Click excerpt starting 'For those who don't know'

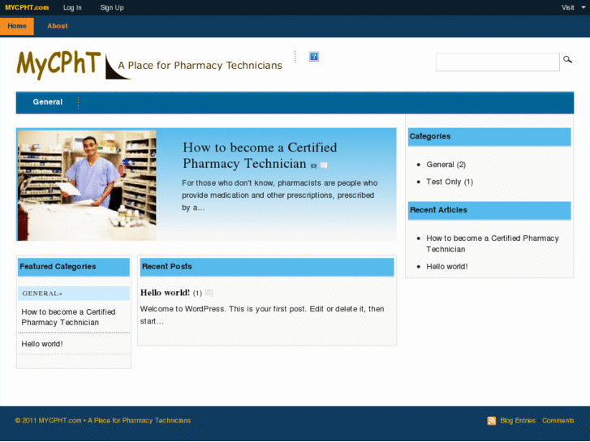pos(279,195)
